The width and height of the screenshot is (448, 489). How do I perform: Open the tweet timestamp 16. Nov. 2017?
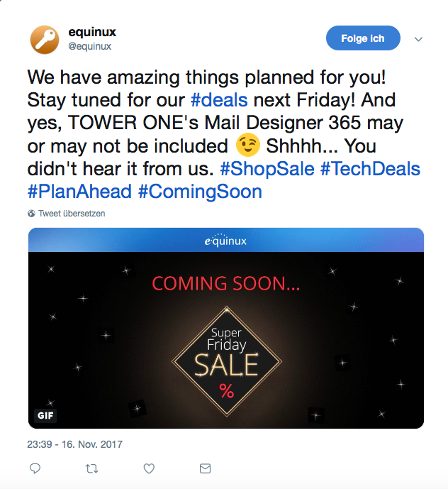74,444
